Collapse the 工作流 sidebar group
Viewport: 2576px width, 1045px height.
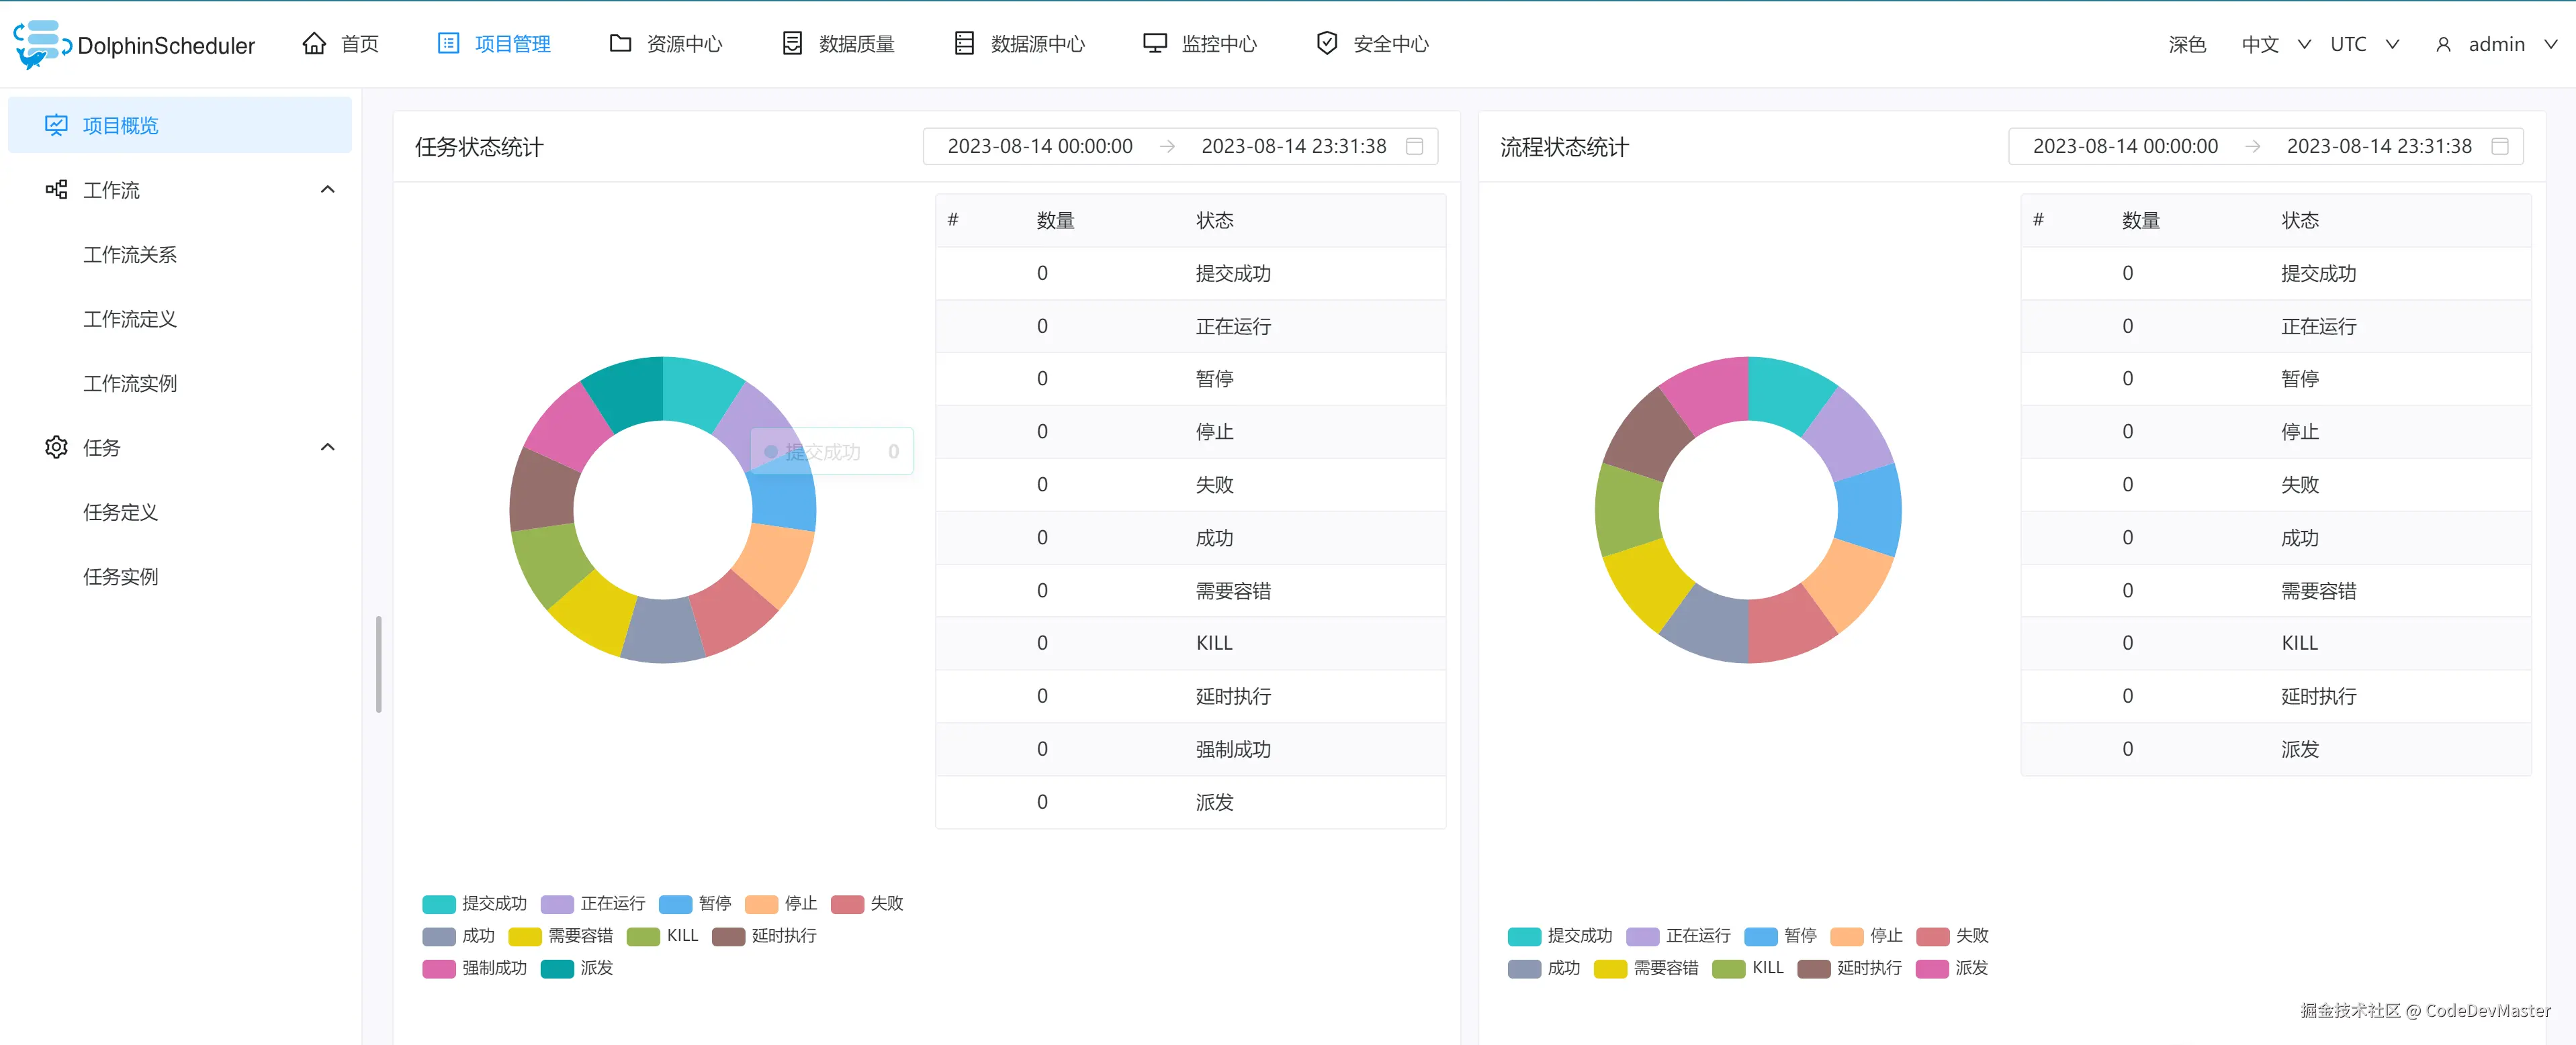[327, 190]
